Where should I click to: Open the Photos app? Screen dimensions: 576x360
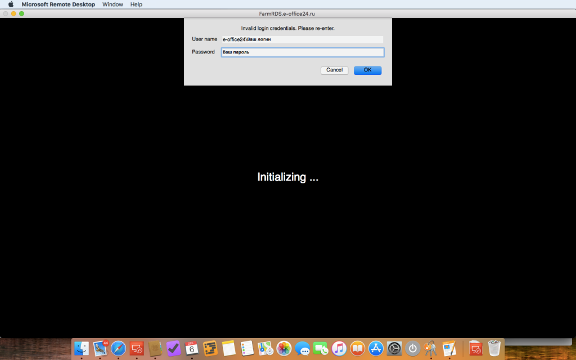tap(284, 348)
